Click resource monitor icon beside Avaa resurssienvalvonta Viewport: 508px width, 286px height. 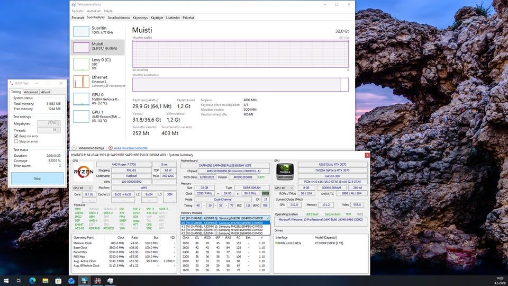(111, 148)
